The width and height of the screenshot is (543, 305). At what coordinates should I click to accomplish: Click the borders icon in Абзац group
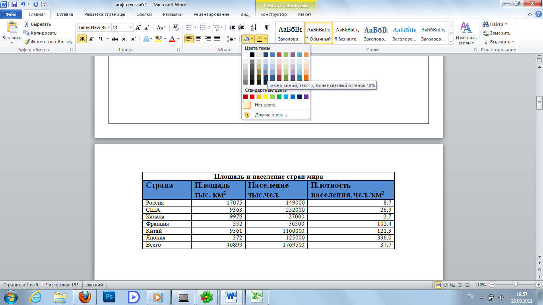click(x=259, y=39)
